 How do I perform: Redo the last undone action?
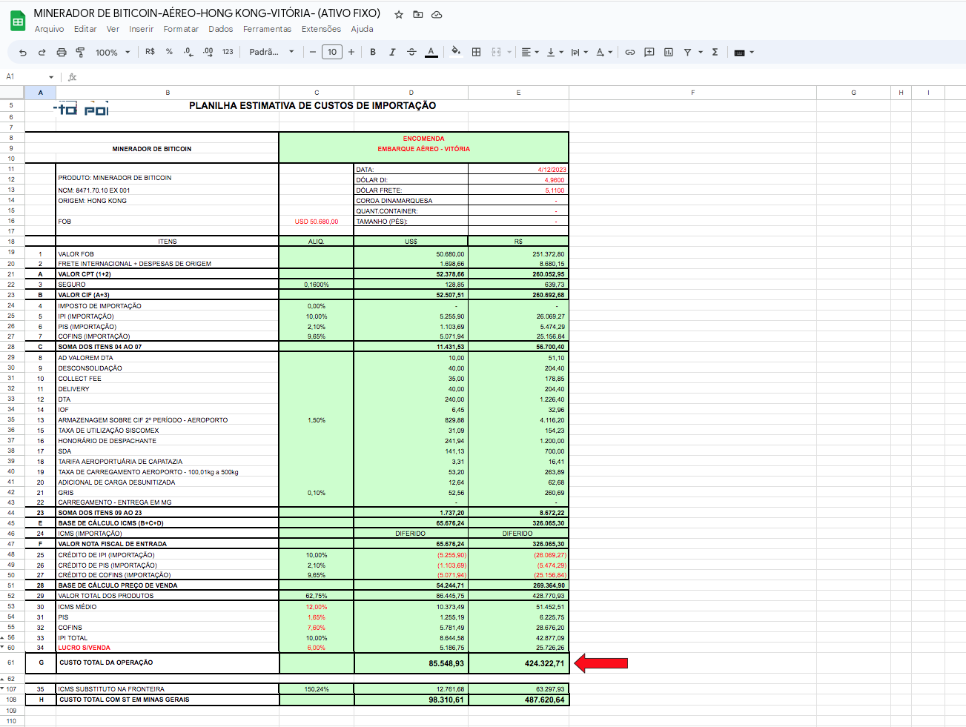pos(42,53)
